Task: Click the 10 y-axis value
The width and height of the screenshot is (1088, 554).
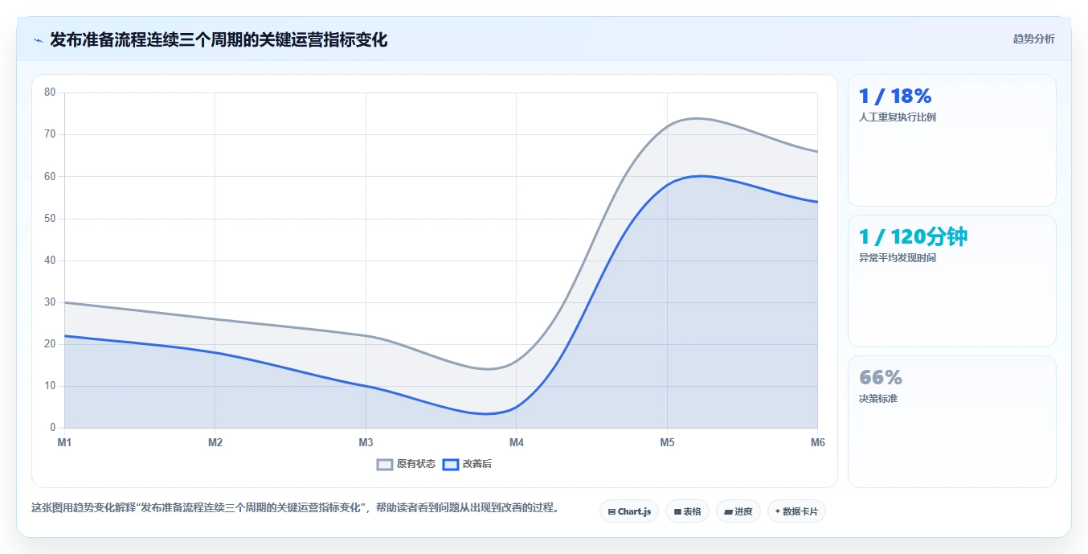Action: click(50, 386)
